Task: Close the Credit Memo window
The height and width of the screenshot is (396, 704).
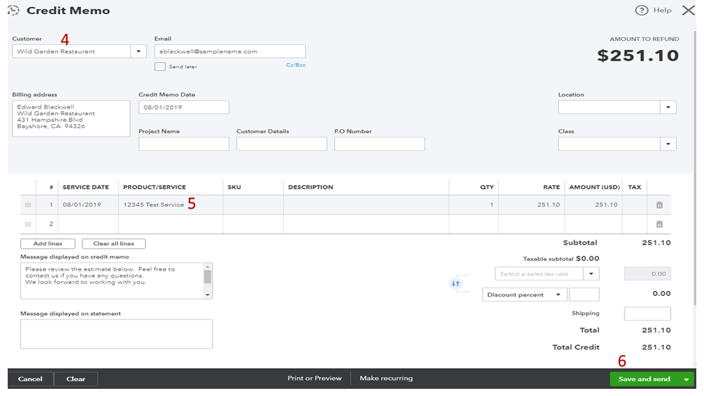Action: (x=688, y=11)
